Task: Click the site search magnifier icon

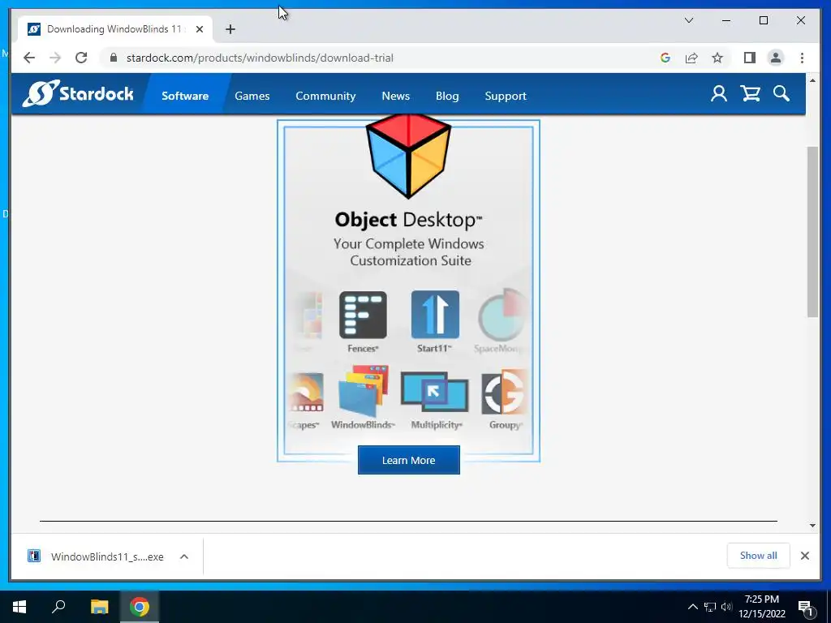Action: 781,94
